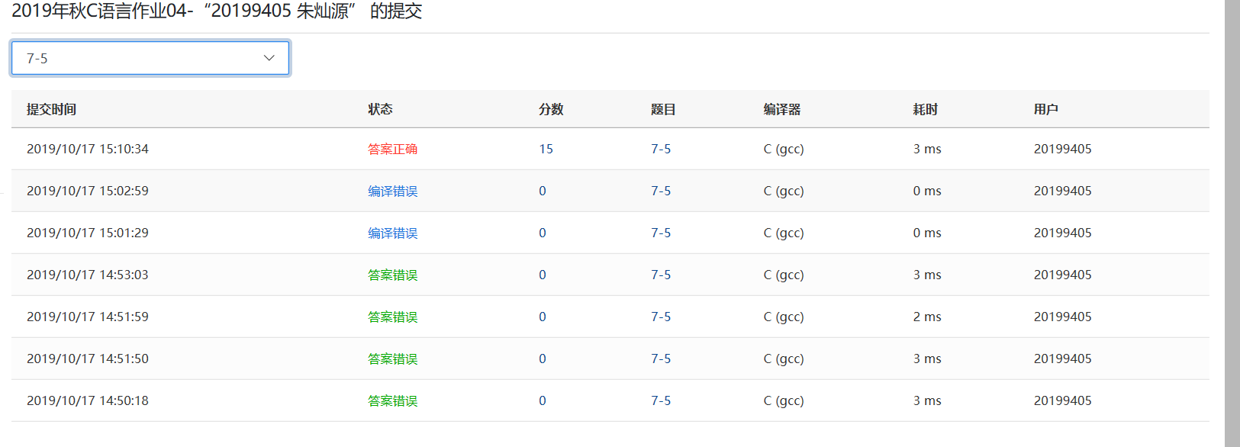Open problem 7-5 link in last row
This screenshot has width=1240, height=447.
661,400
